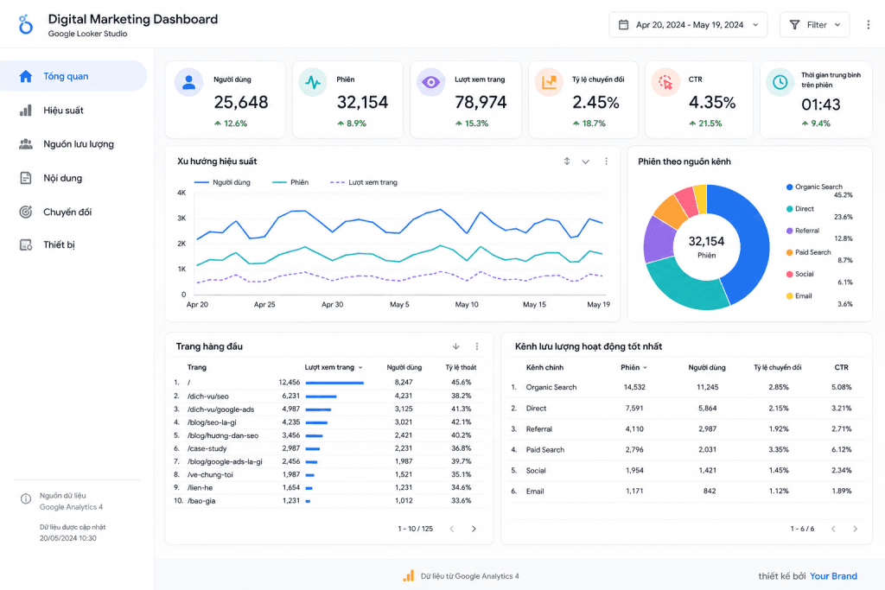
Task: Open three-dot menu in Trang hàng đầu
Action: (477, 346)
